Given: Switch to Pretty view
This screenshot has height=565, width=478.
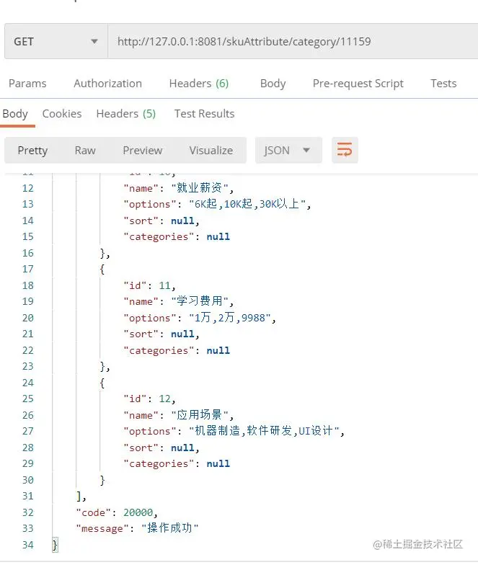Looking at the screenshot, I should [x=32, y=150].
